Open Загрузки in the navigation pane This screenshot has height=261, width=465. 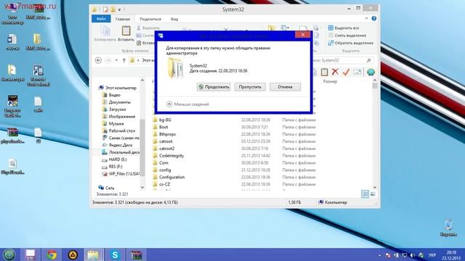pyautogui.click(x=114, y=109)
